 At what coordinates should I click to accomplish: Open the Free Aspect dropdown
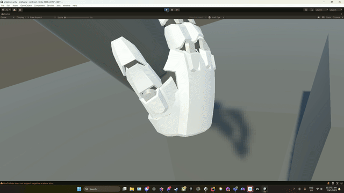(x=43, y=17)
